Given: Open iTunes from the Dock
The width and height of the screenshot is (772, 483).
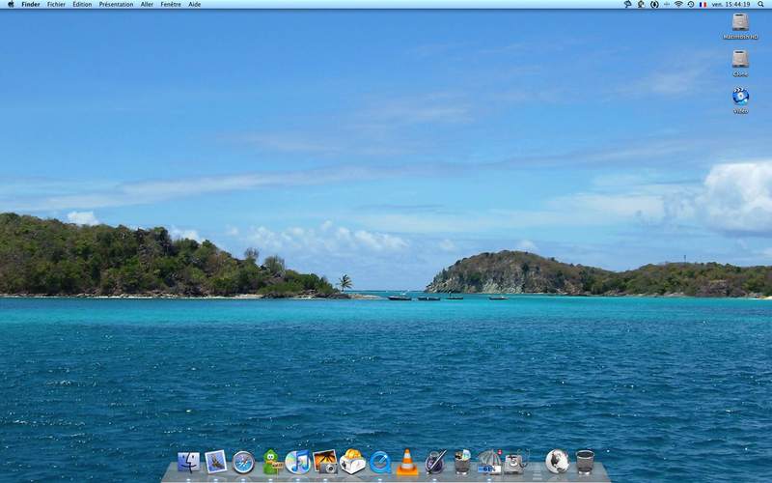Looking at the screenshot, I should [298, 463].
